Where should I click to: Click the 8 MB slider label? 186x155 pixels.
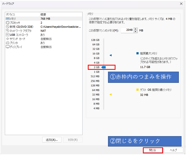[x=96, y=104]
